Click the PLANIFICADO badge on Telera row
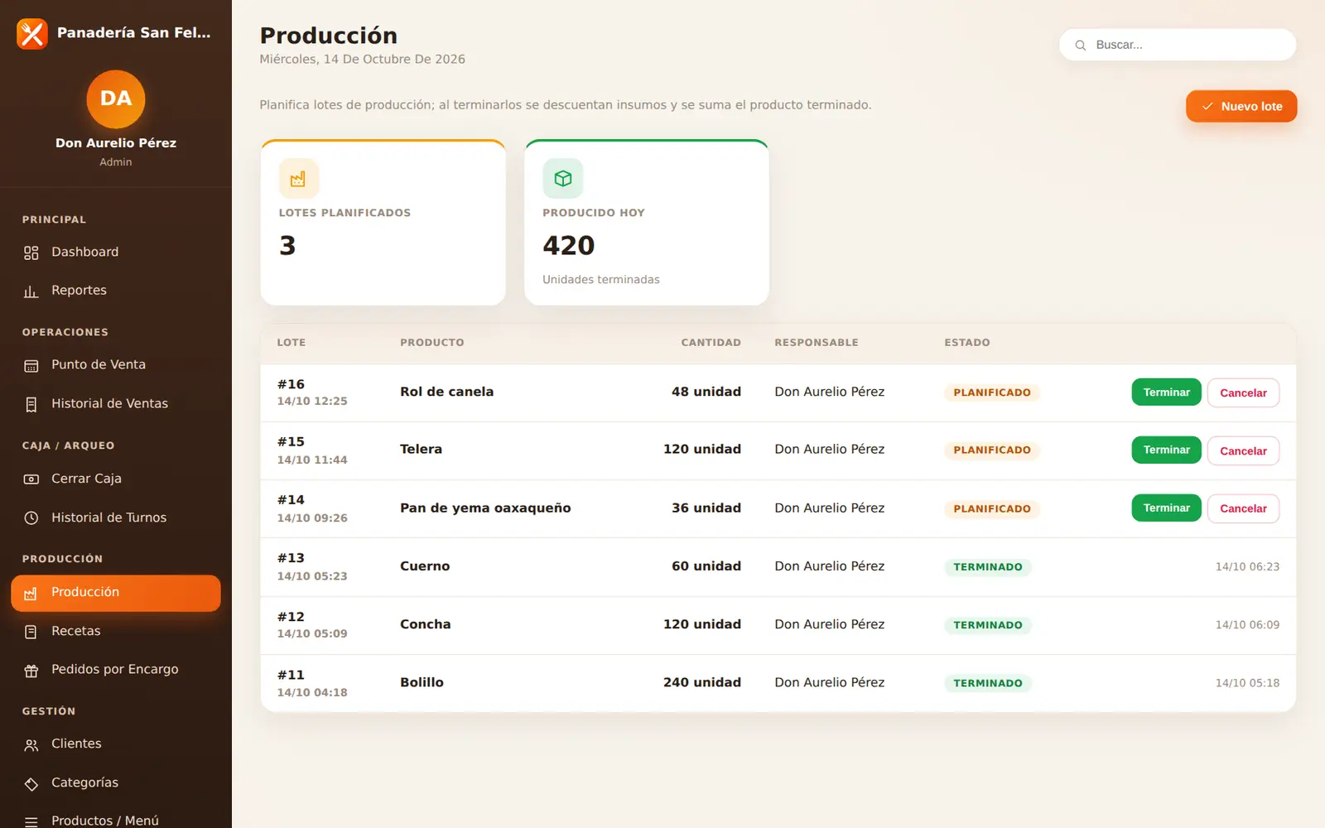 992,450
